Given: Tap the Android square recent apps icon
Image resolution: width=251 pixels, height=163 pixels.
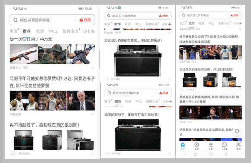Looking at the screenshot, I should 196,154.
